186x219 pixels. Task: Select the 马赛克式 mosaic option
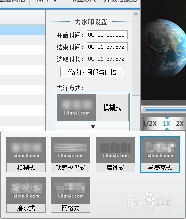tap(160, 154)
